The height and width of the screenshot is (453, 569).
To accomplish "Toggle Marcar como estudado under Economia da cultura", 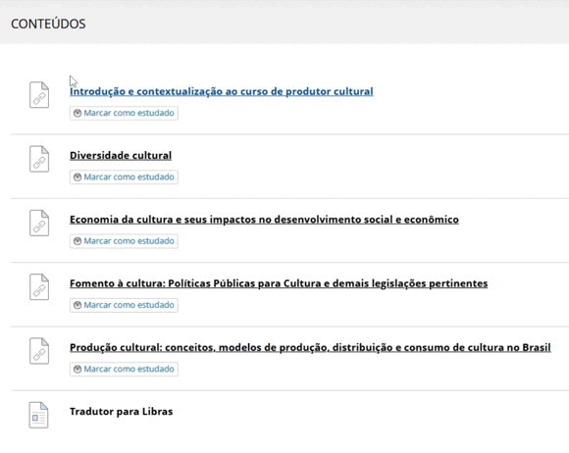I will [124, 241].
